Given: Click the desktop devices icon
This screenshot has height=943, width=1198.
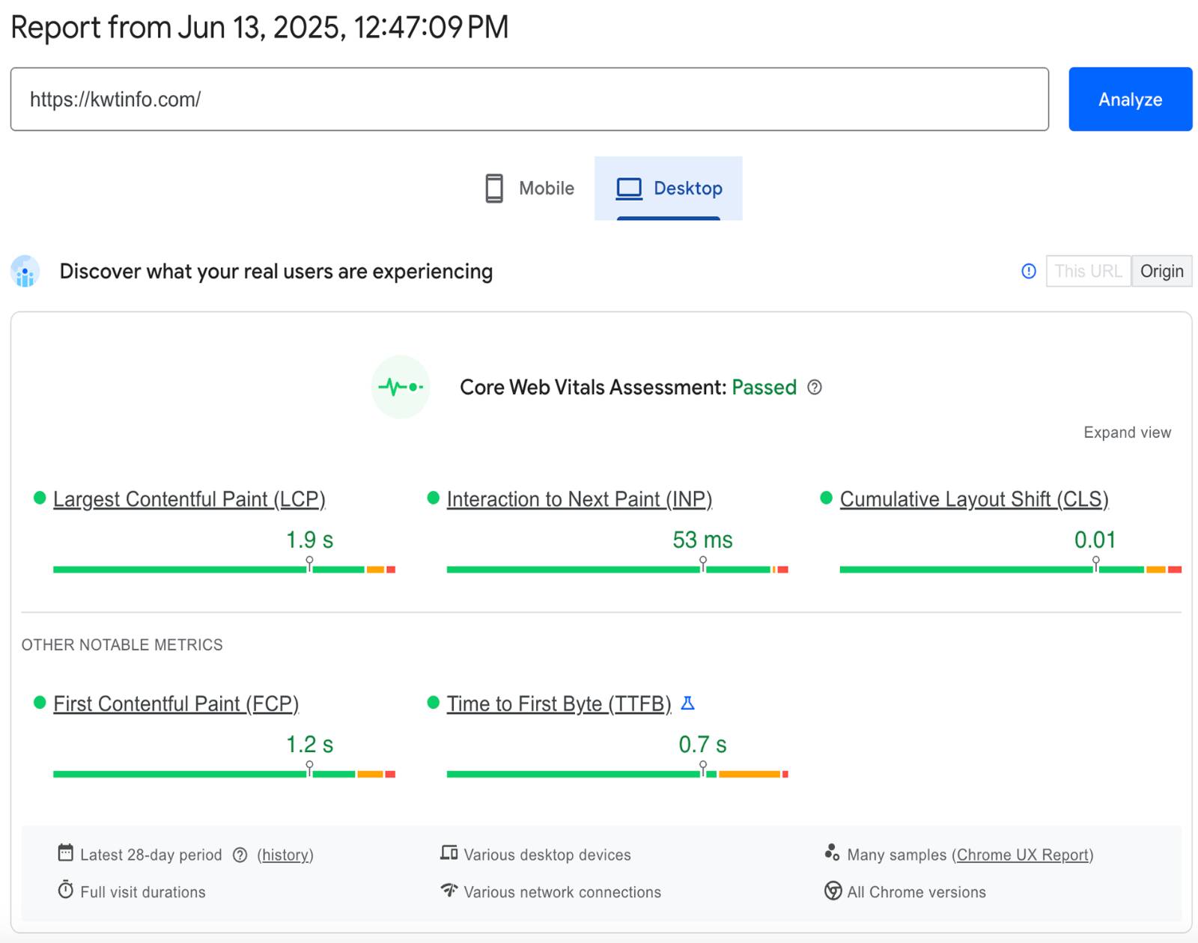Looking at the screenshot, I should pyautogui.click(x=449, y=852).
